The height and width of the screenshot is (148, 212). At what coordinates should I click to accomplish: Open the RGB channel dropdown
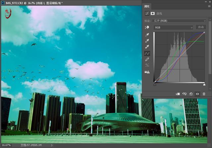[x=174, y=27]
